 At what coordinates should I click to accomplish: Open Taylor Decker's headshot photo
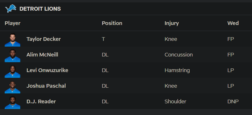pyautogui.click(x=12, y=40)
